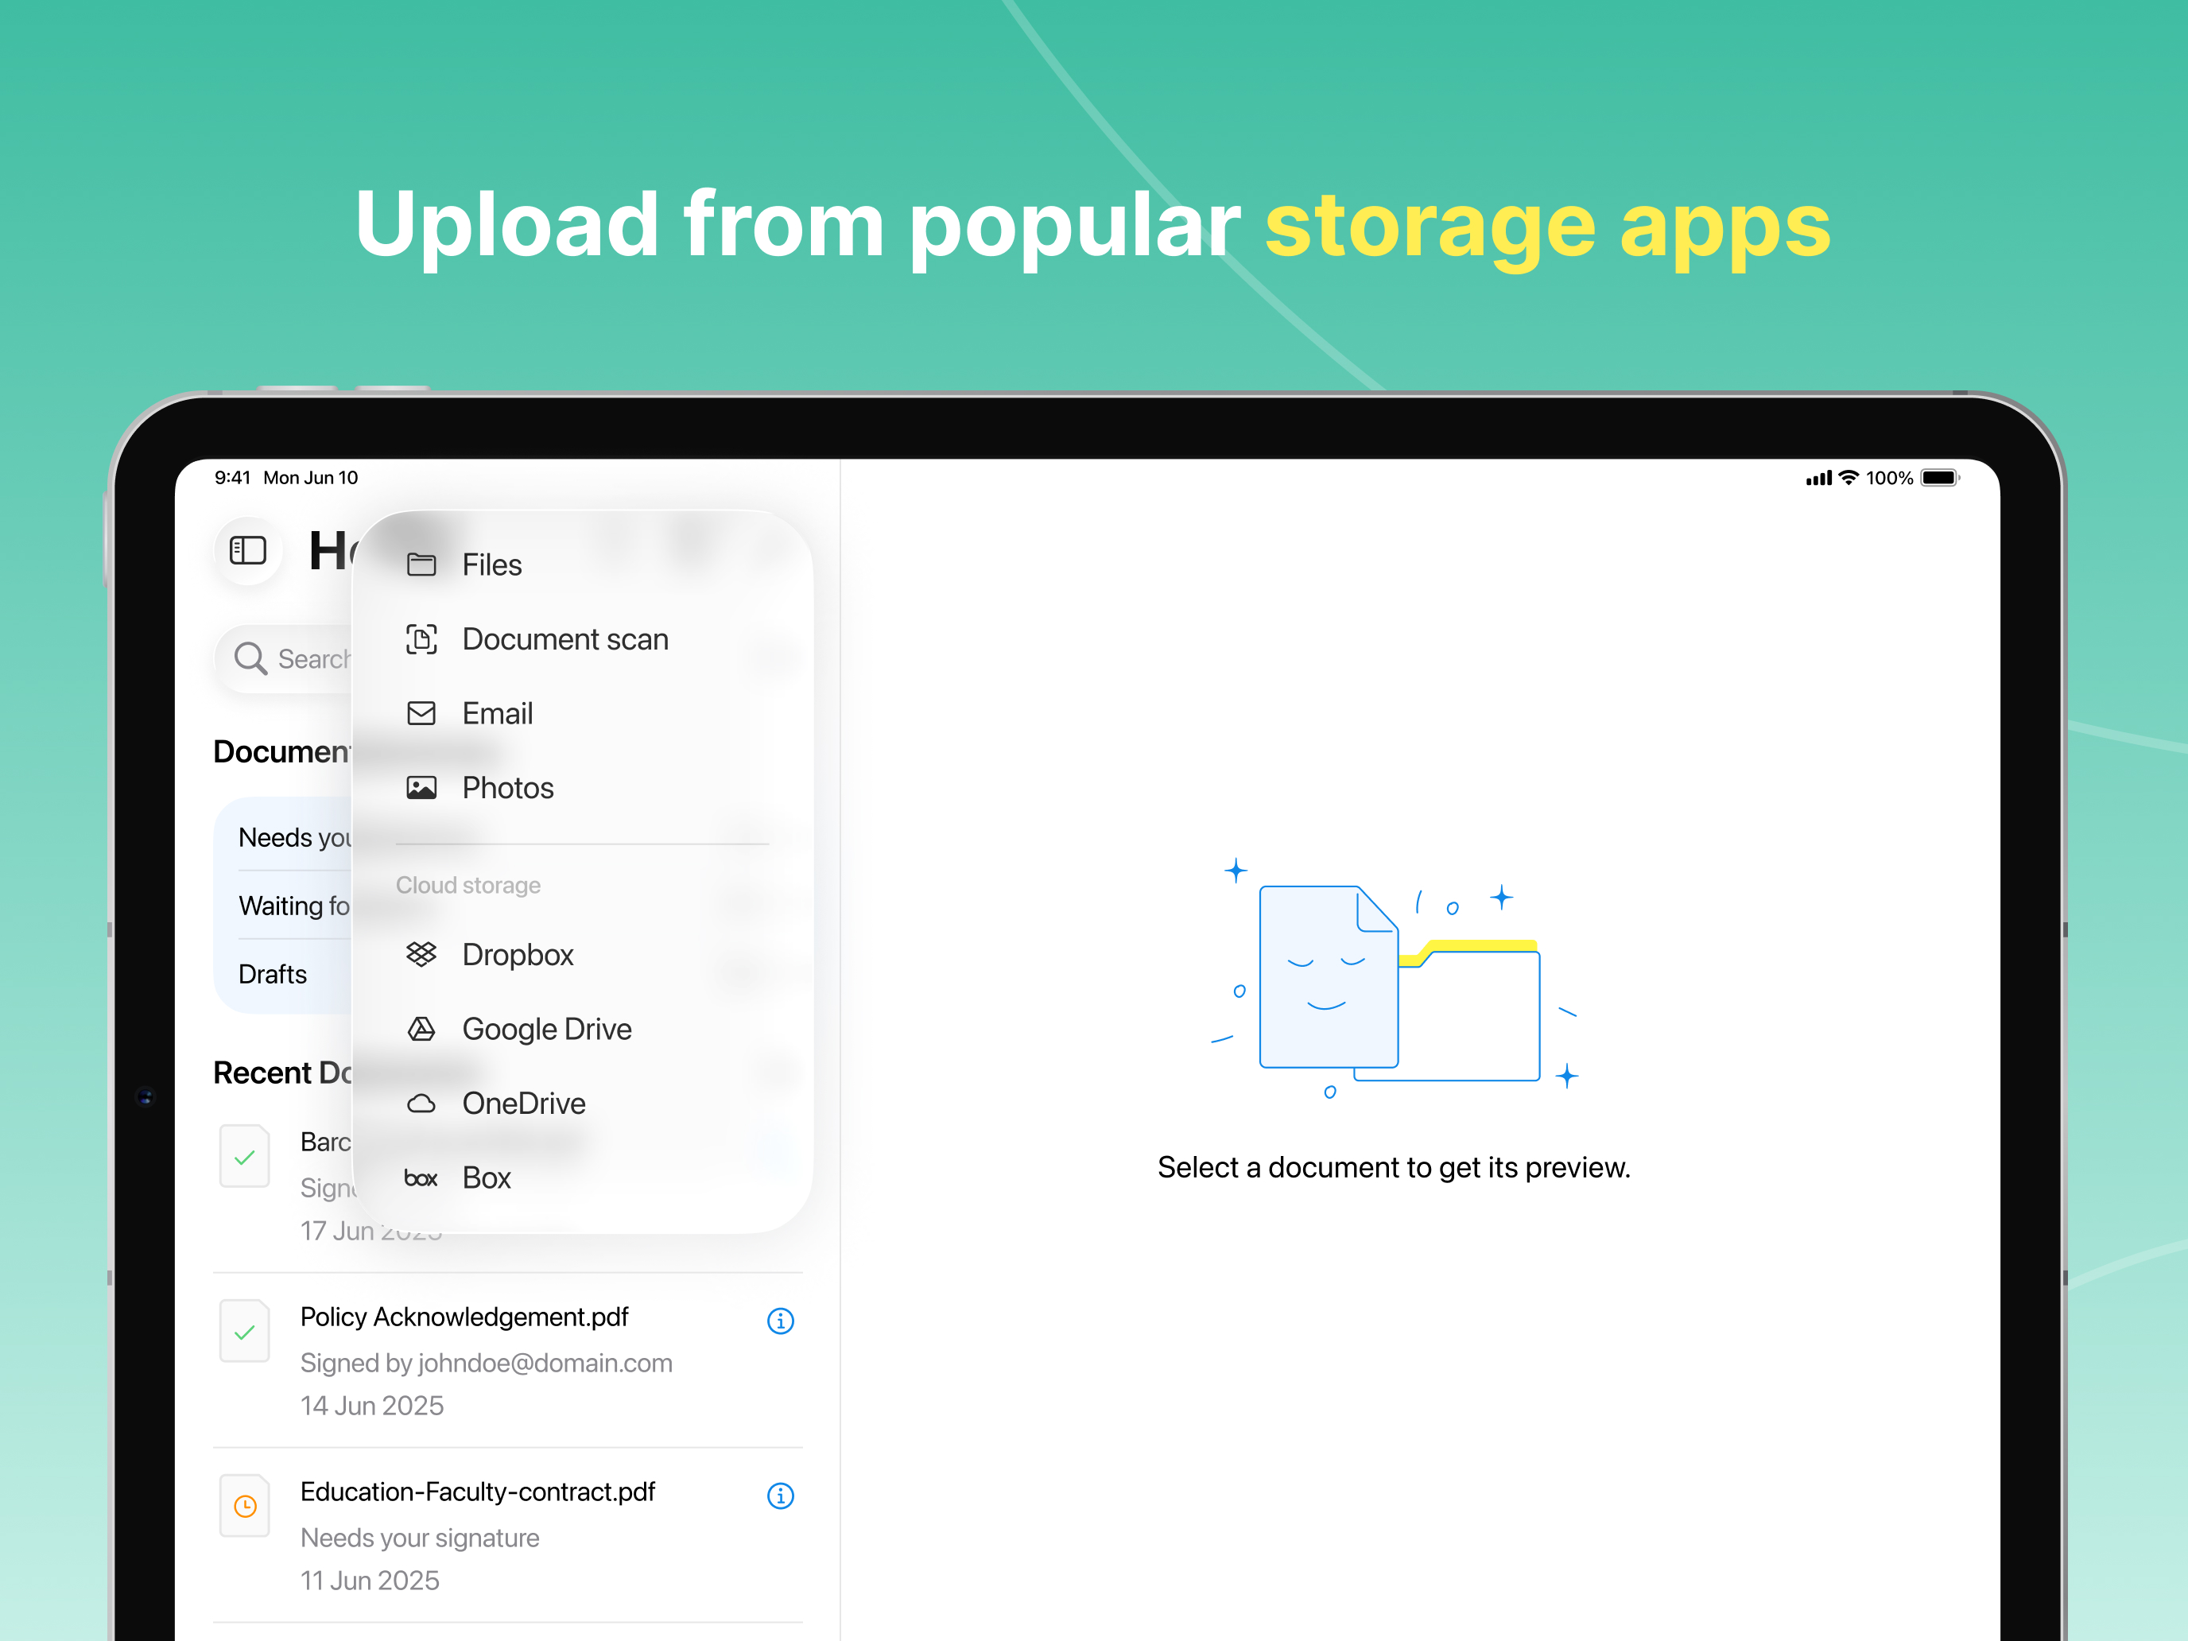This screenshot has height=1641, width=2188.
Task: Click the Policy Acknowledgement signed checkmark thumbnail
Action: click(x=246, y=1332)
